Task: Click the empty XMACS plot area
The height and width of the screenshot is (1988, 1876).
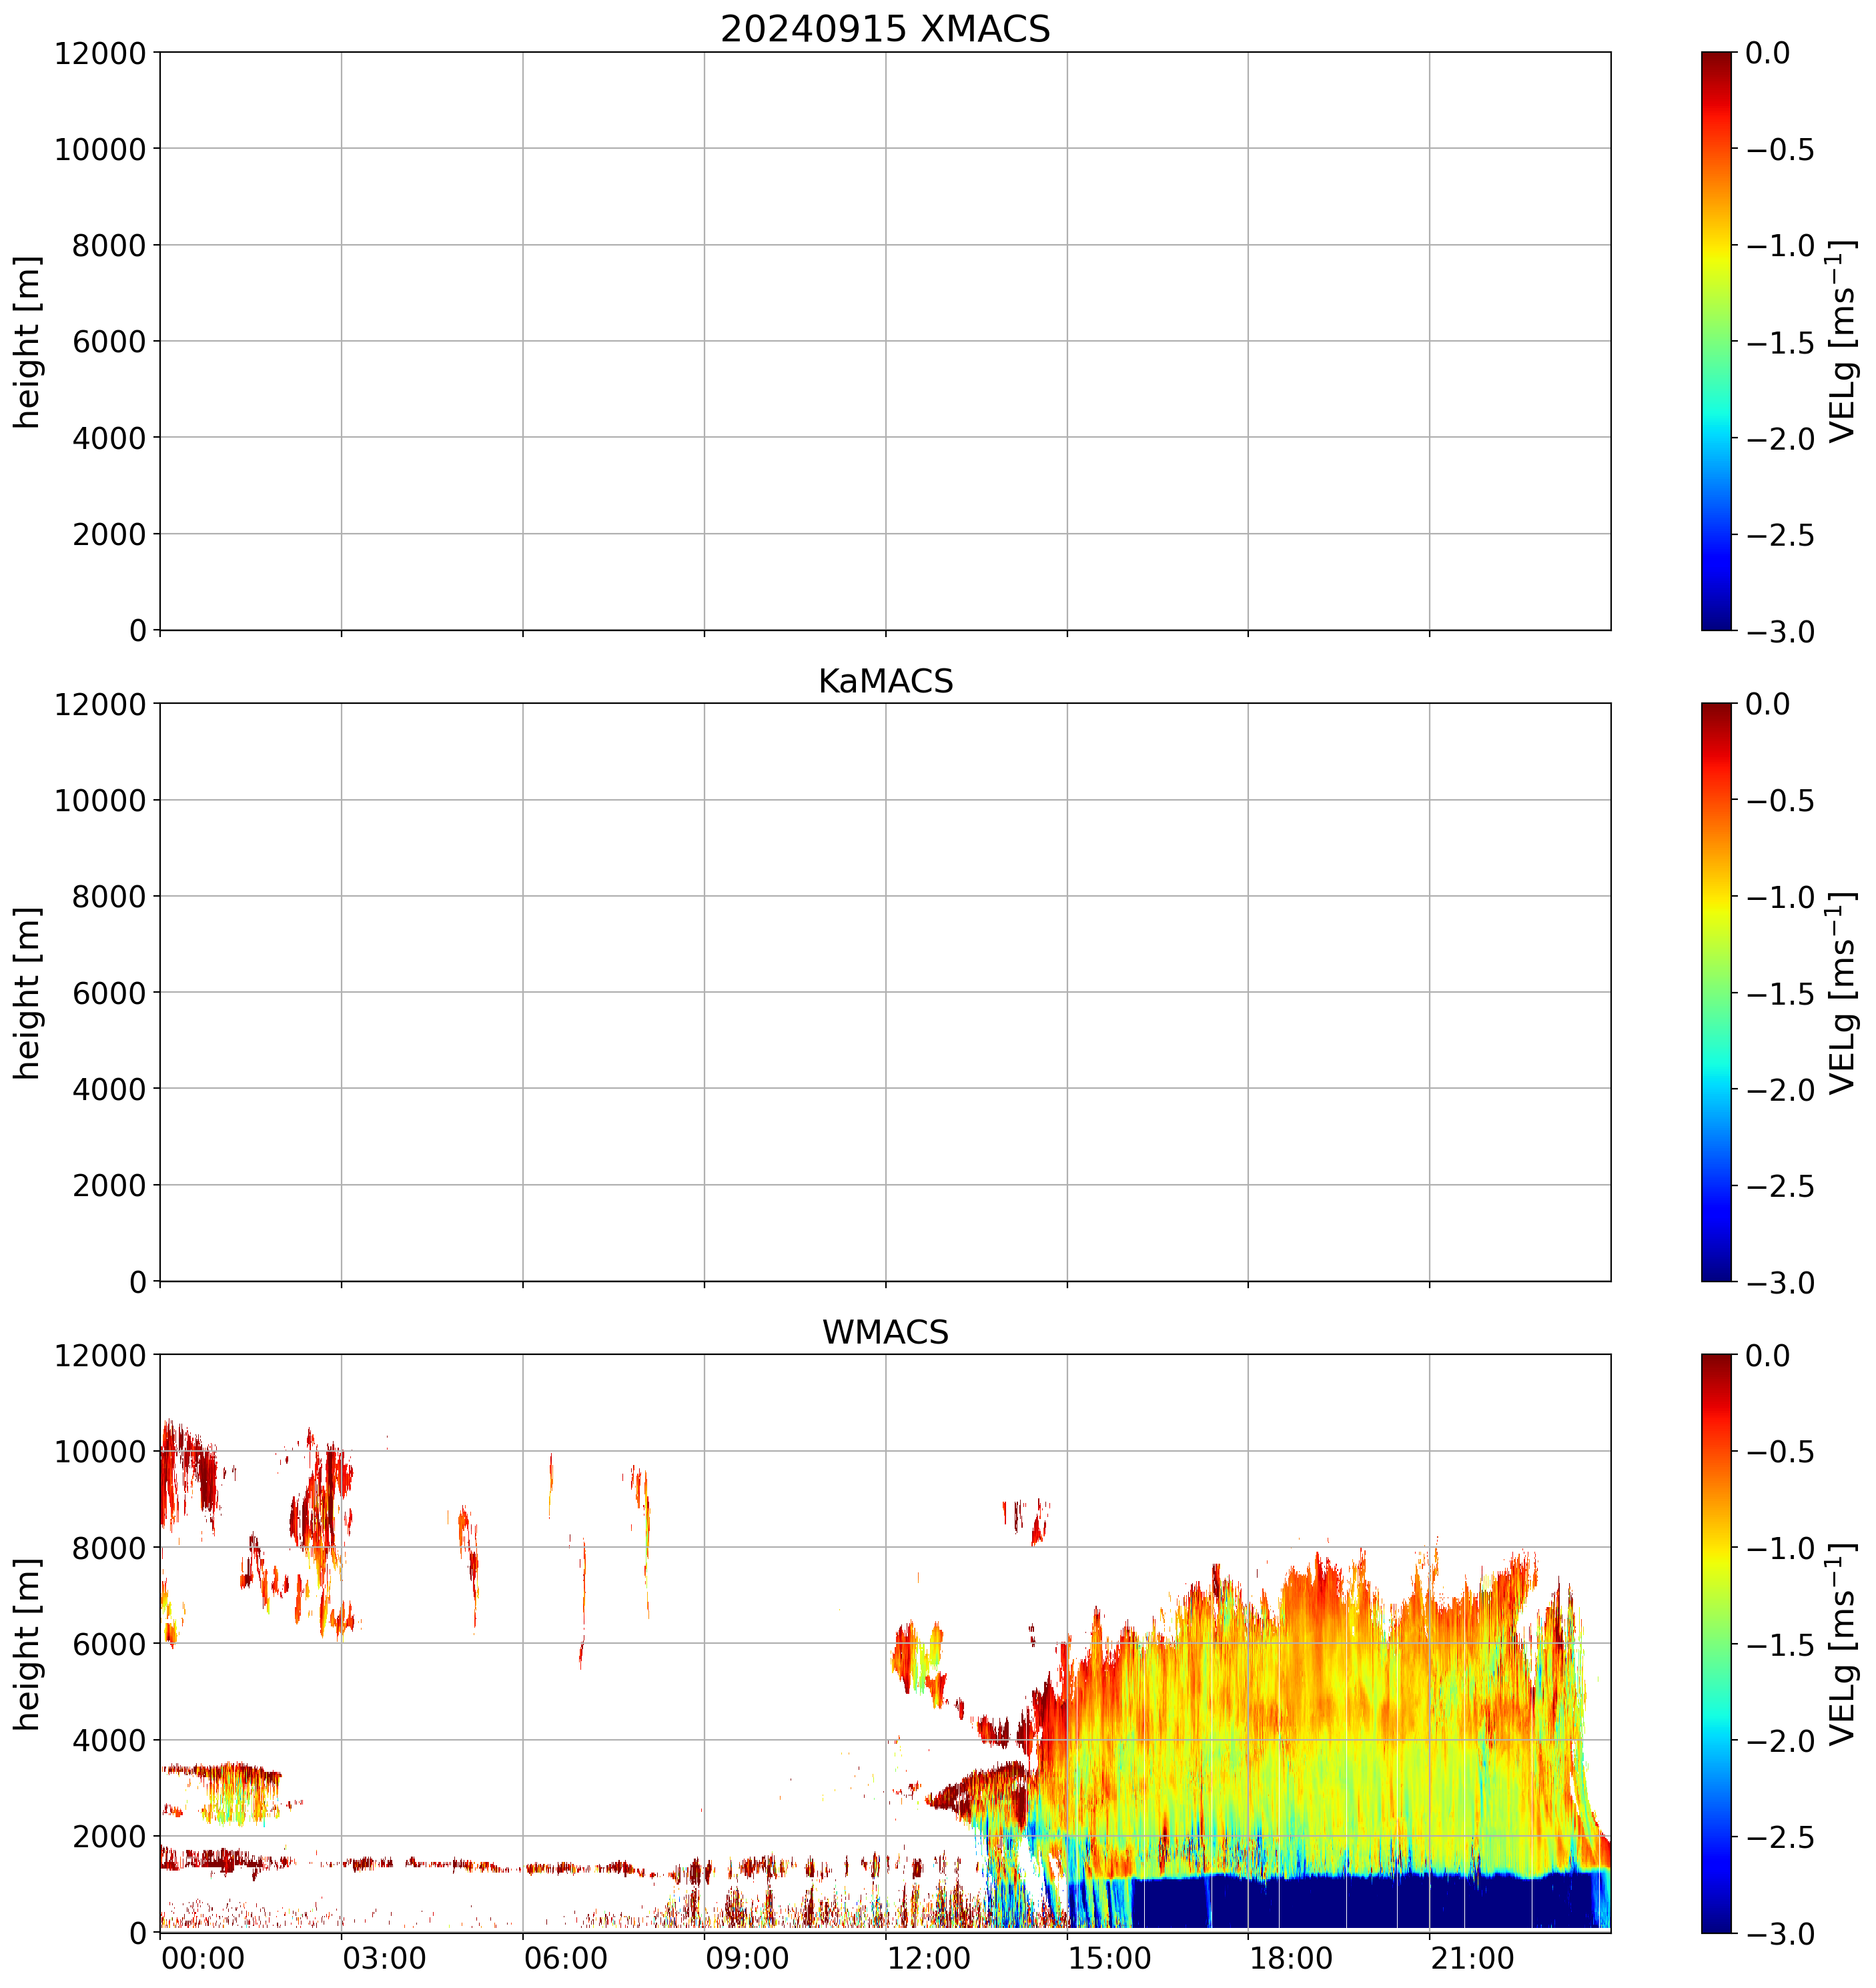Action: pyautogui.click(x=885, y=340)
